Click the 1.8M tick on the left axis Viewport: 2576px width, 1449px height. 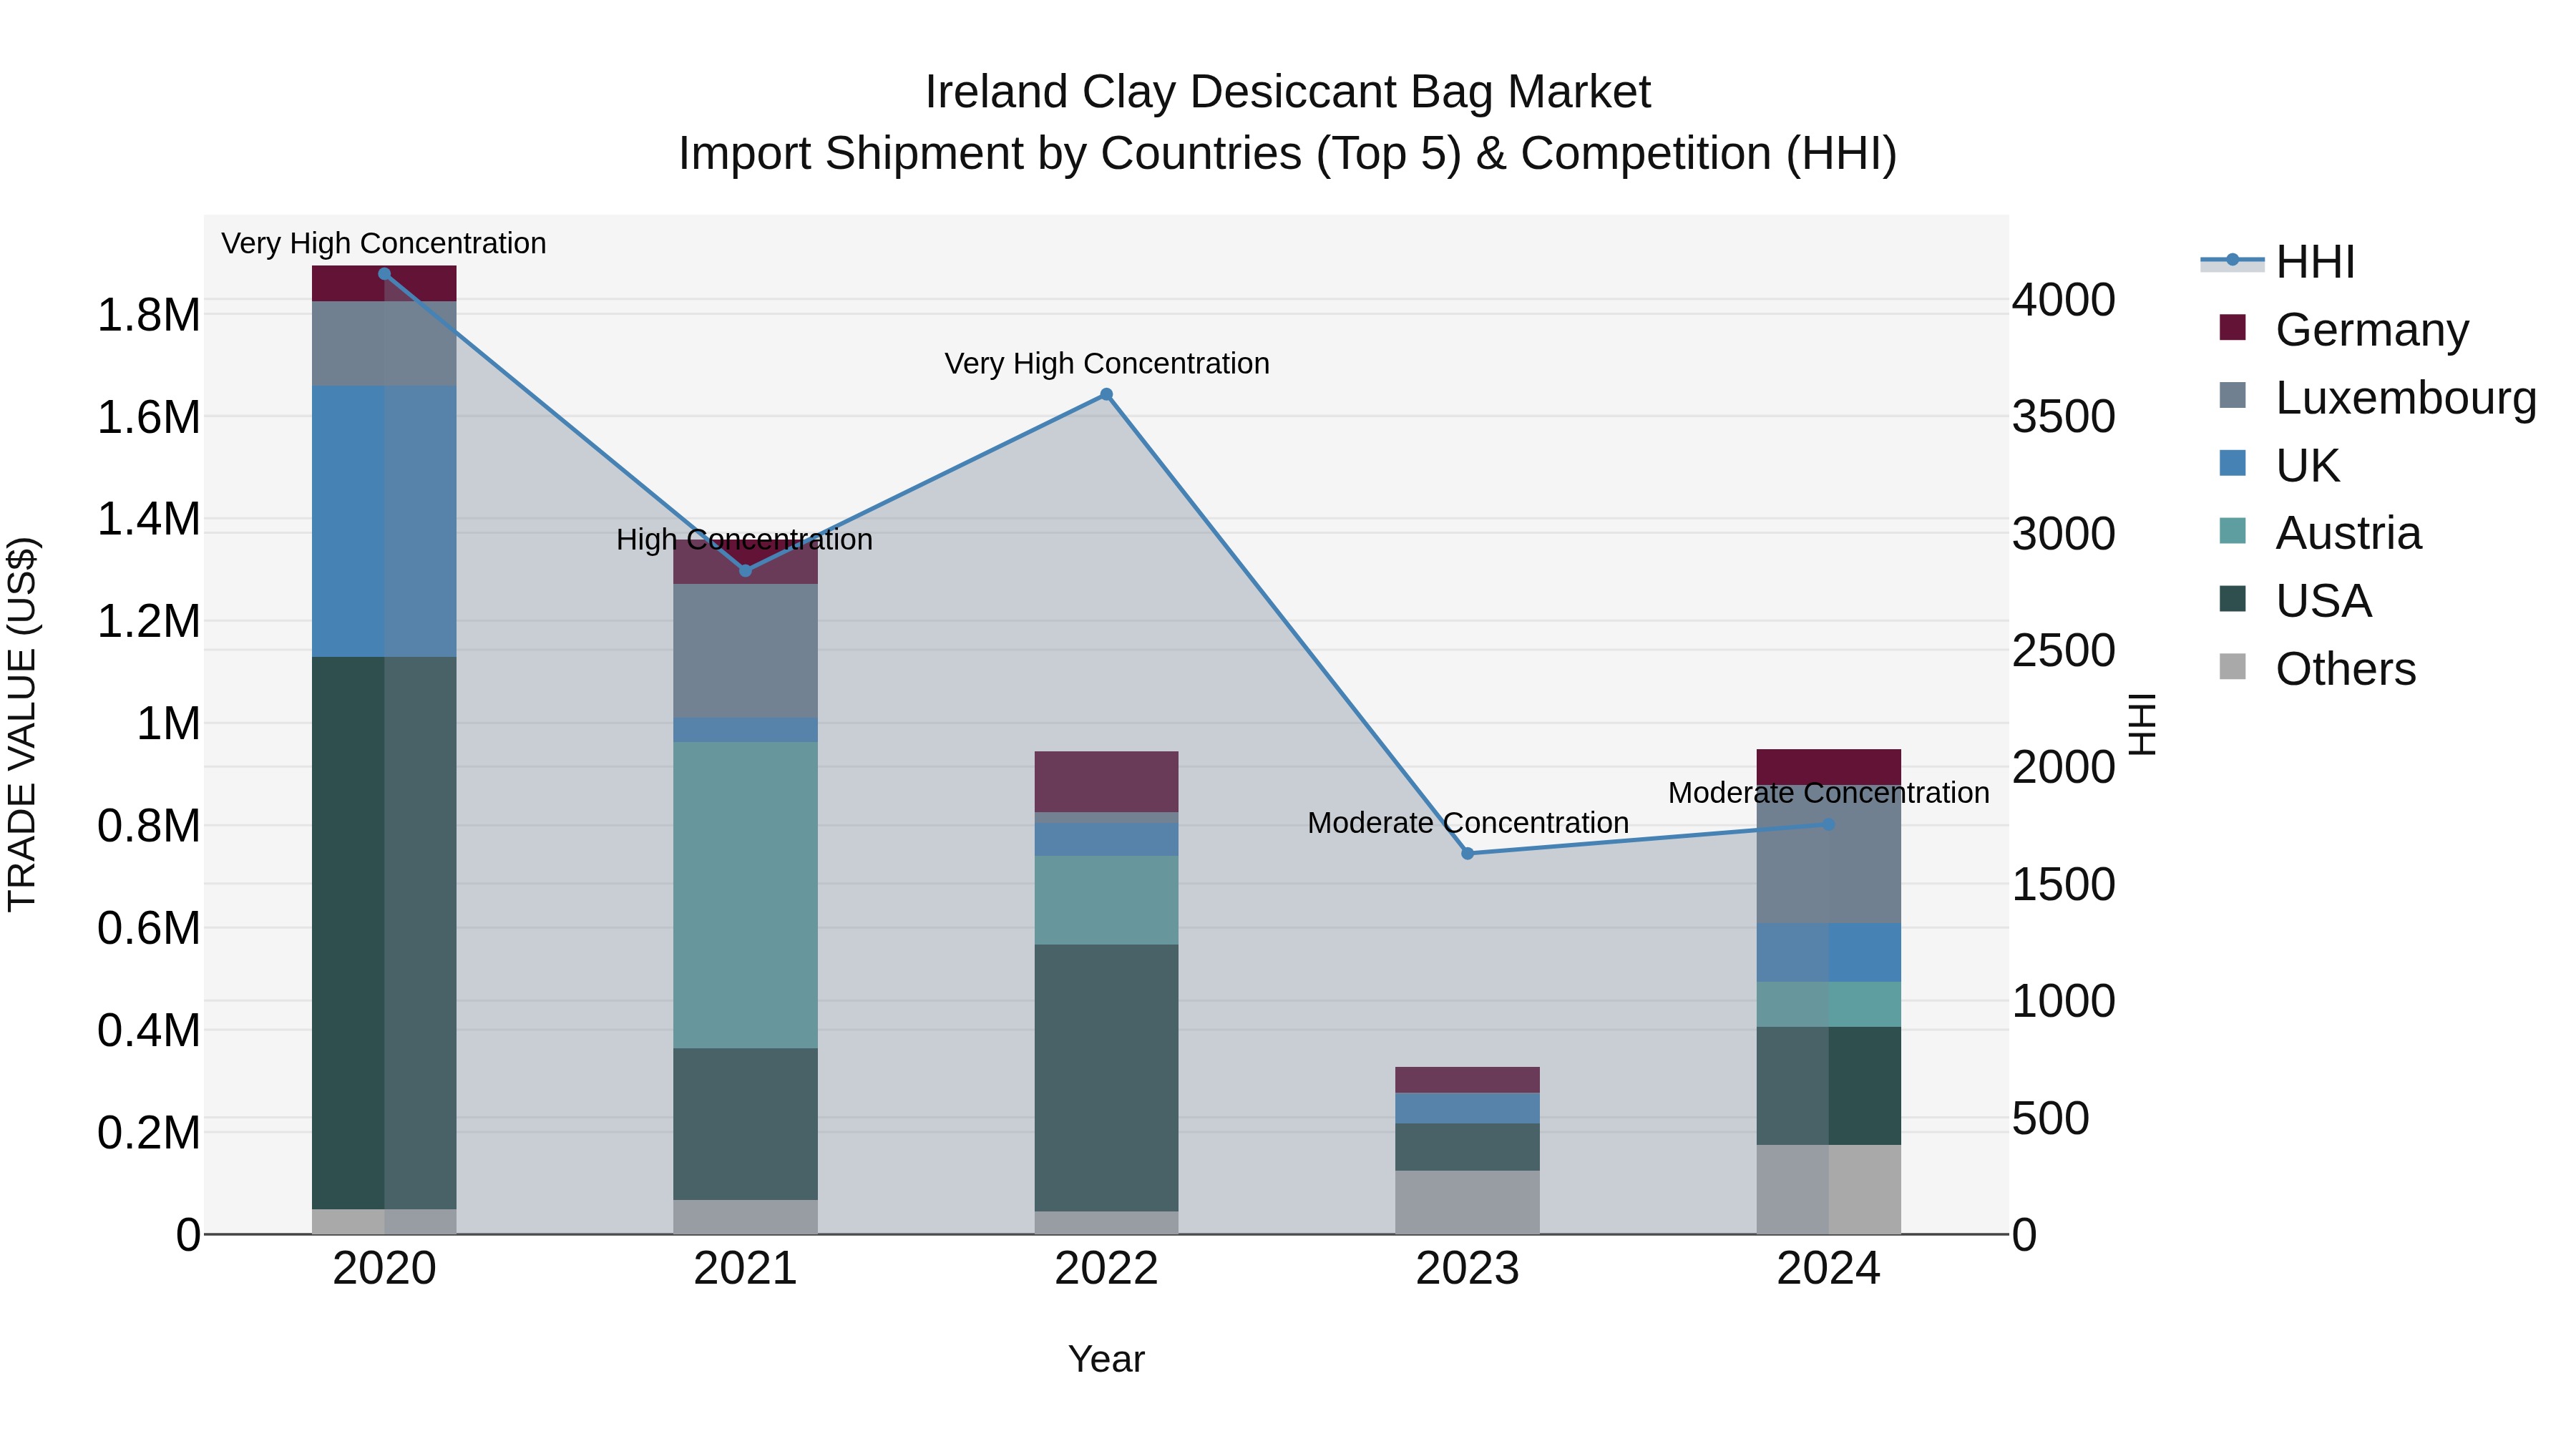[149, 315]
